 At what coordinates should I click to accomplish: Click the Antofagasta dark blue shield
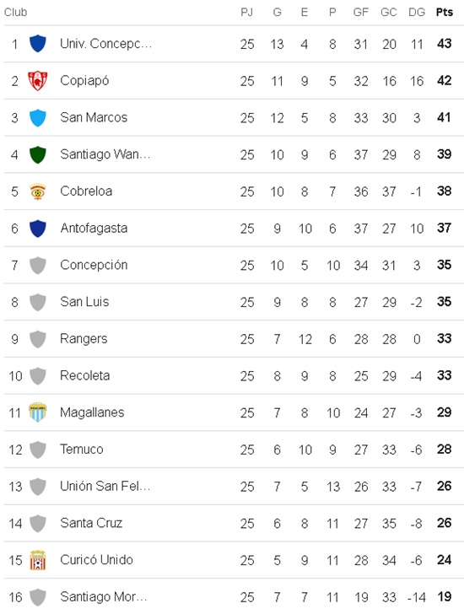[38, 229]
